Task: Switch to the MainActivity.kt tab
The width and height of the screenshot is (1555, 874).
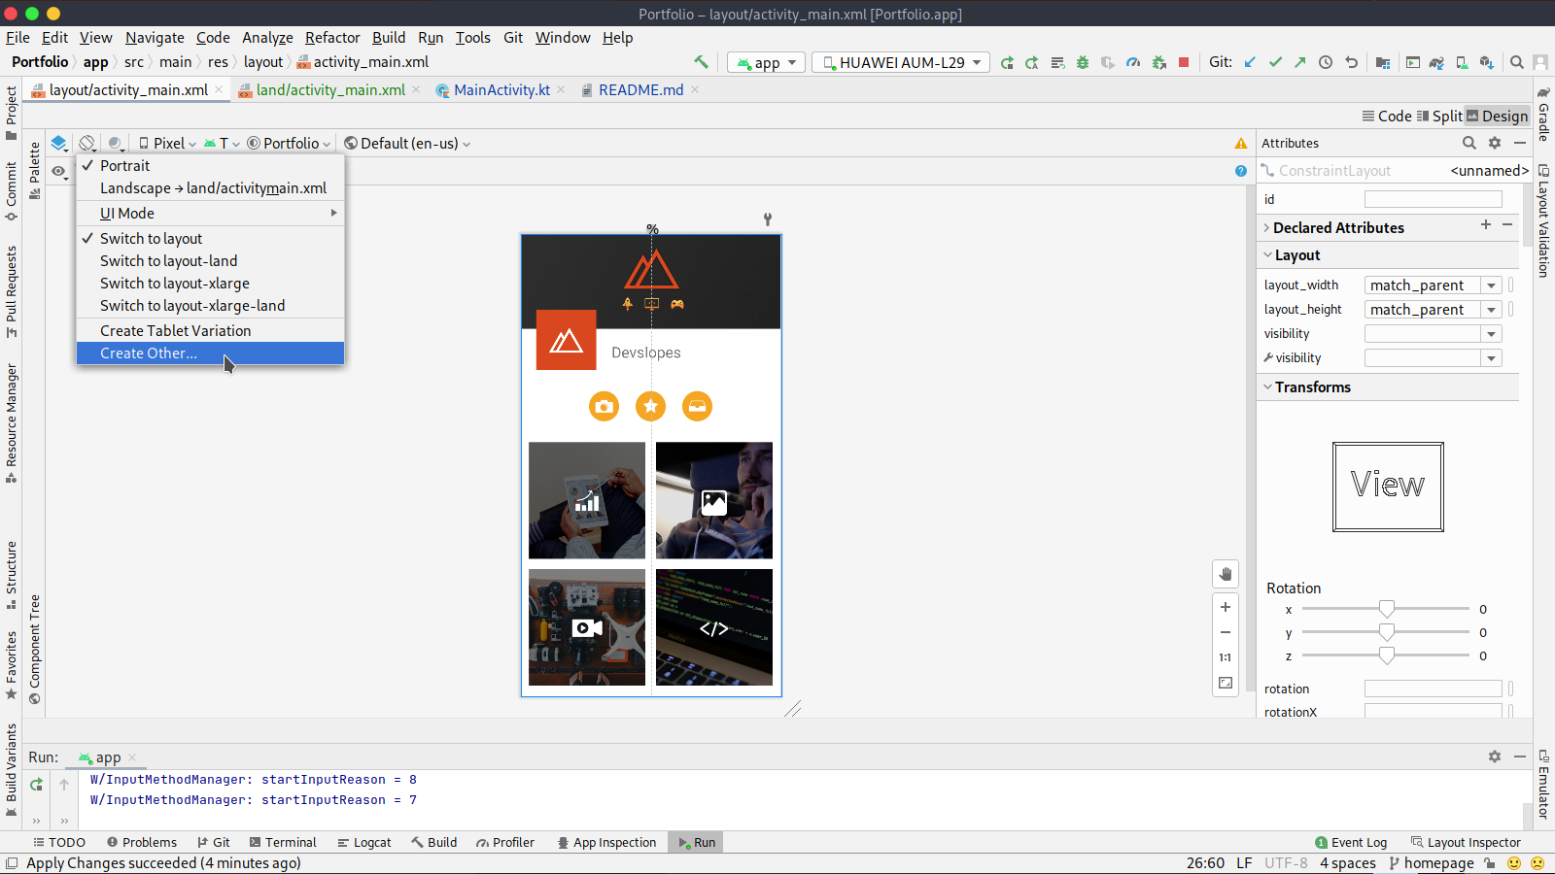Action: coord(501,90)
